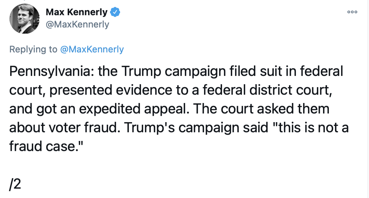This screenshot has height=198, width=369.
Task: Follow the blue @MaxKennerly reply mention link
Action: point(92,49)
